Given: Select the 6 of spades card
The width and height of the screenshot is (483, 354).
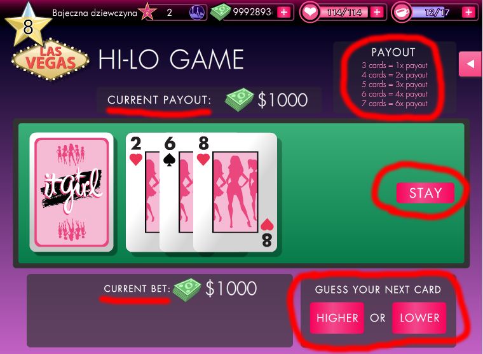Looking at the screenshot, I should (176, 192).
